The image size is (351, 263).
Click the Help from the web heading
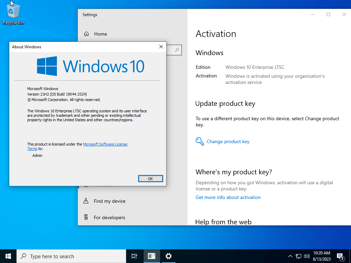223,222
